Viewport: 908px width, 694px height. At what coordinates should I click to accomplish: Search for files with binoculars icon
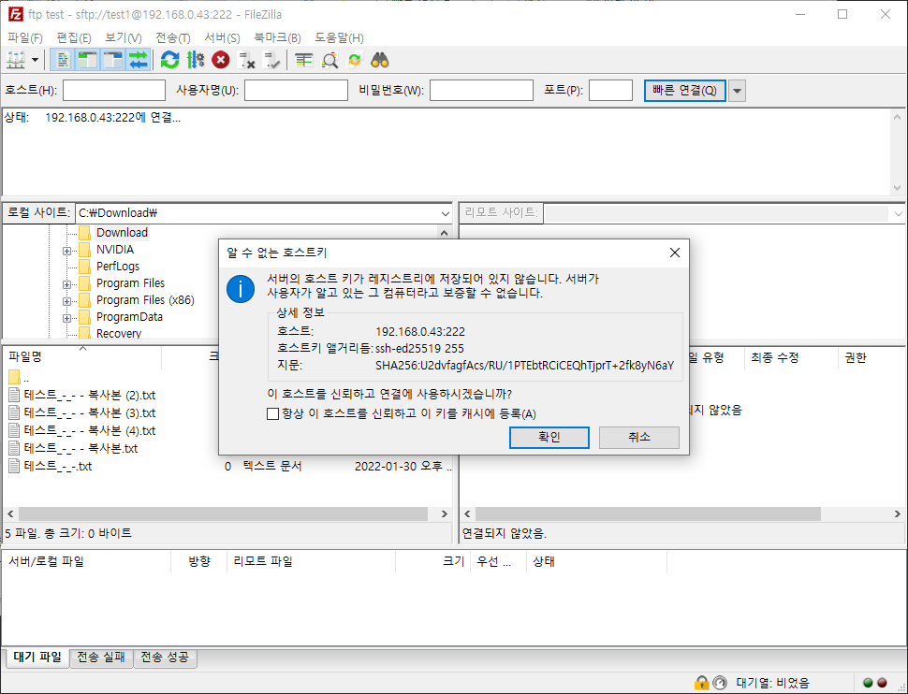380,60
